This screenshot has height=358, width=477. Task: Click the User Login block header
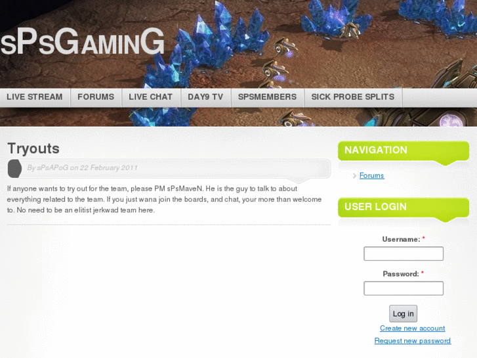[x=404, y=207]
